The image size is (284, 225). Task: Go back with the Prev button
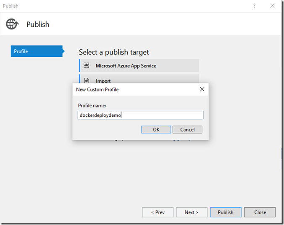[158, 212]
